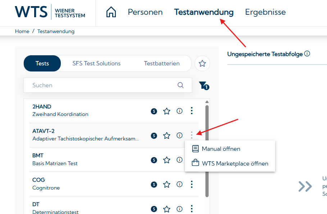Click the S badge for BMT
The image size is (327, 214).
(154, 160)
